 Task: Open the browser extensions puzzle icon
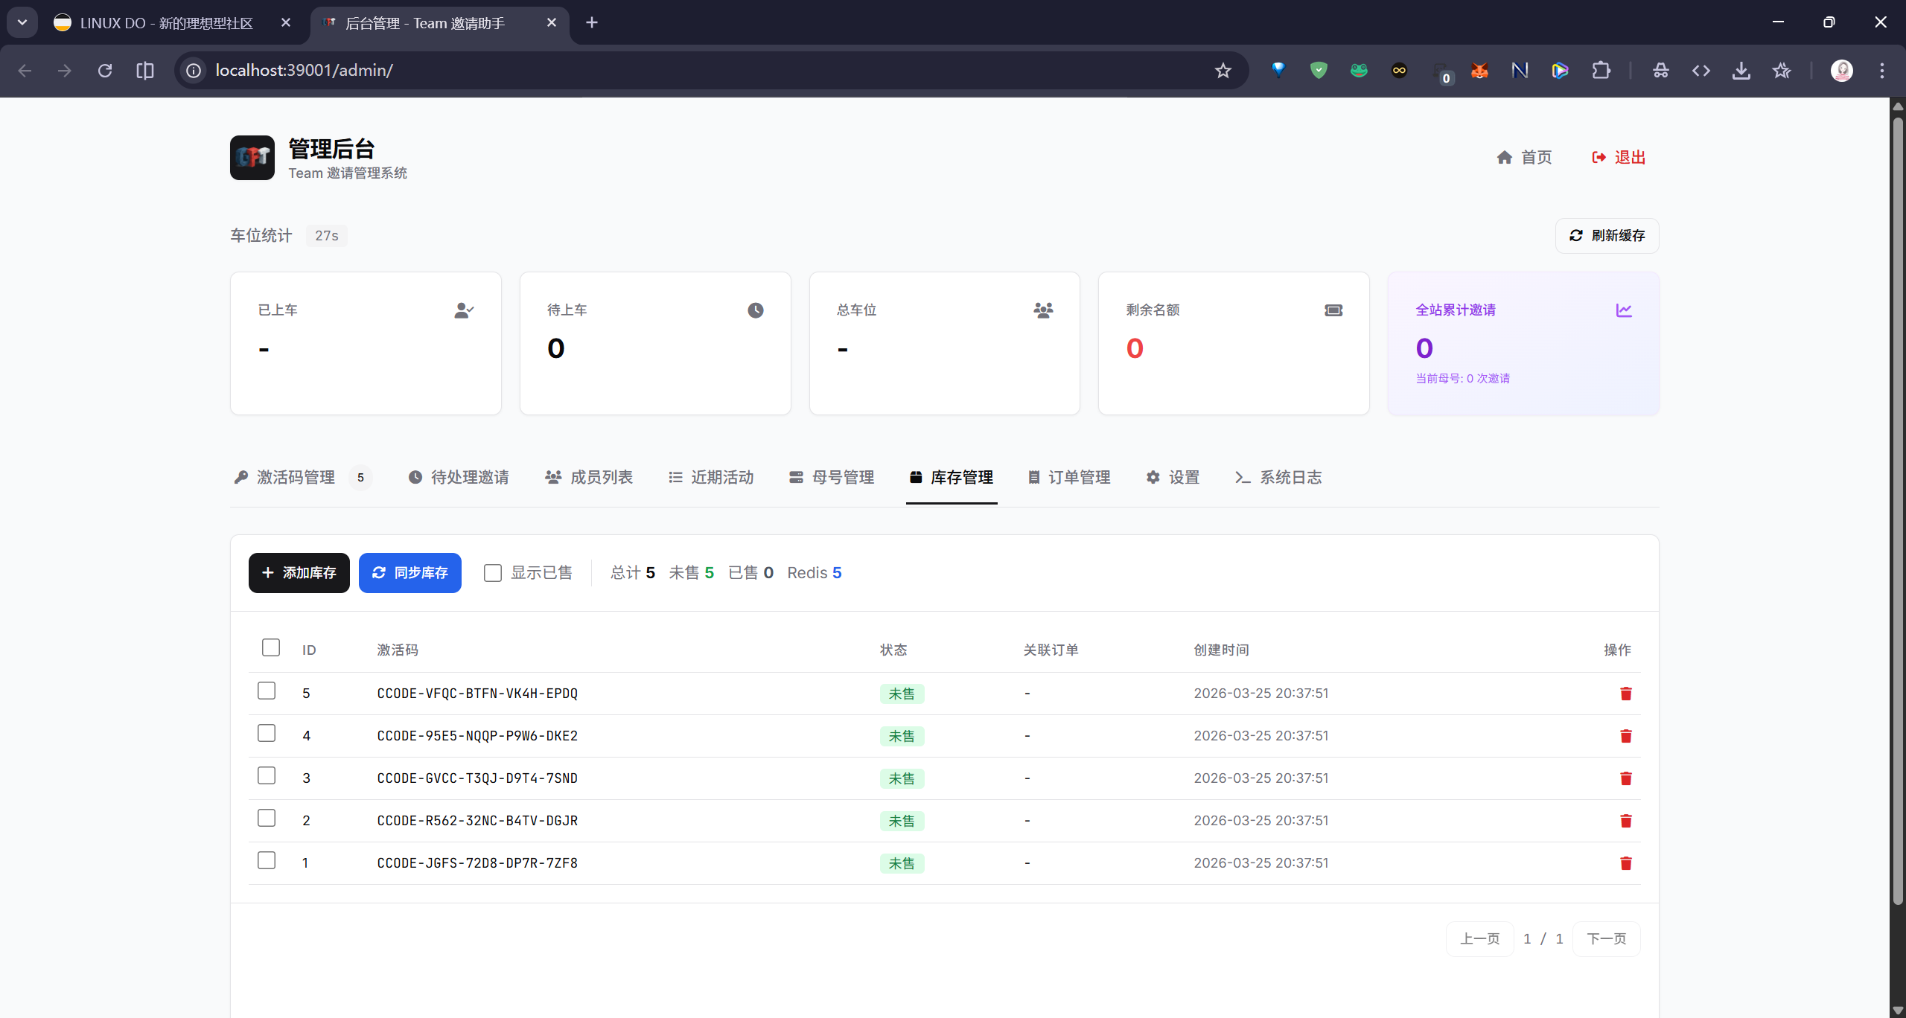1601,71
